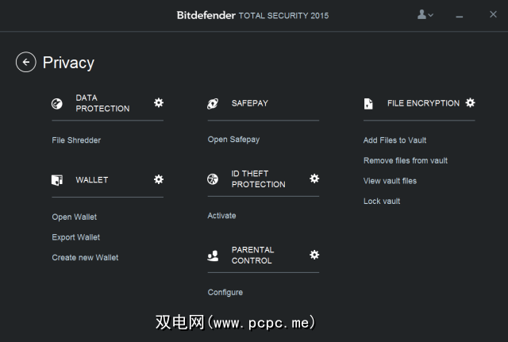Choose Export Wallet

click(x=76, y=237)
